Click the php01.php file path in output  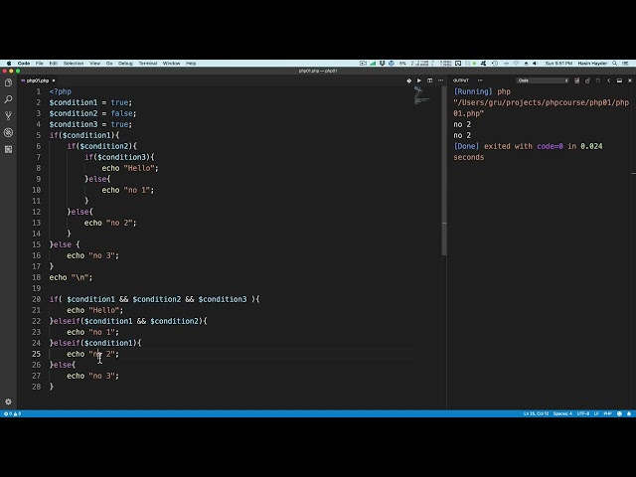pyautogui.click(x=541, y=108)
